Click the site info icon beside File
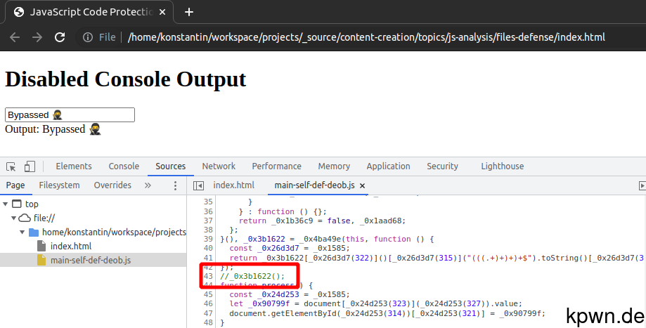 tap(88, 37)
